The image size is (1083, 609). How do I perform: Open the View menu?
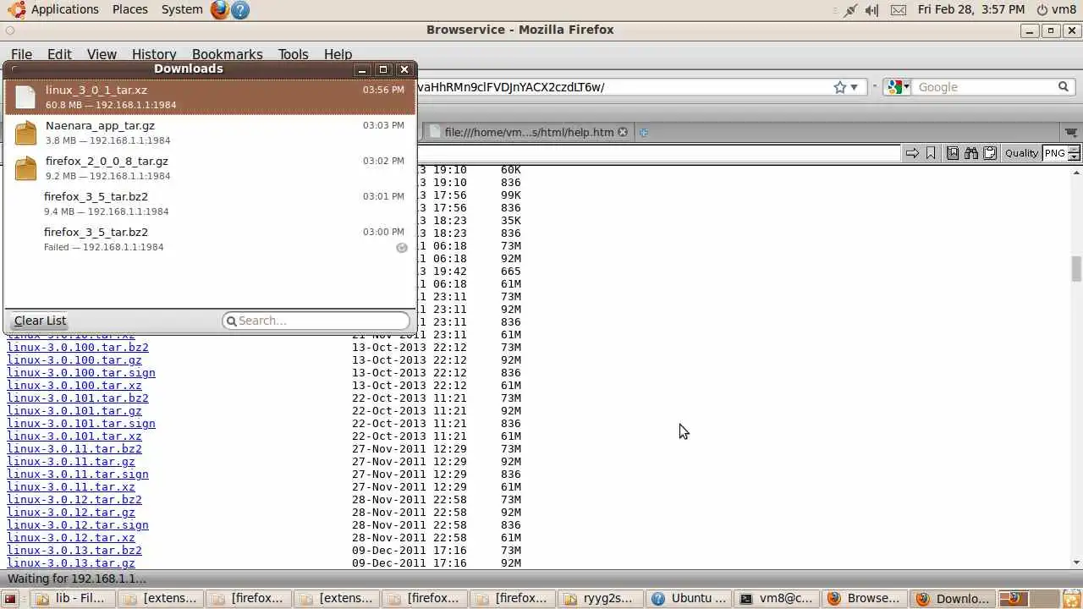[x=102, y=54]
